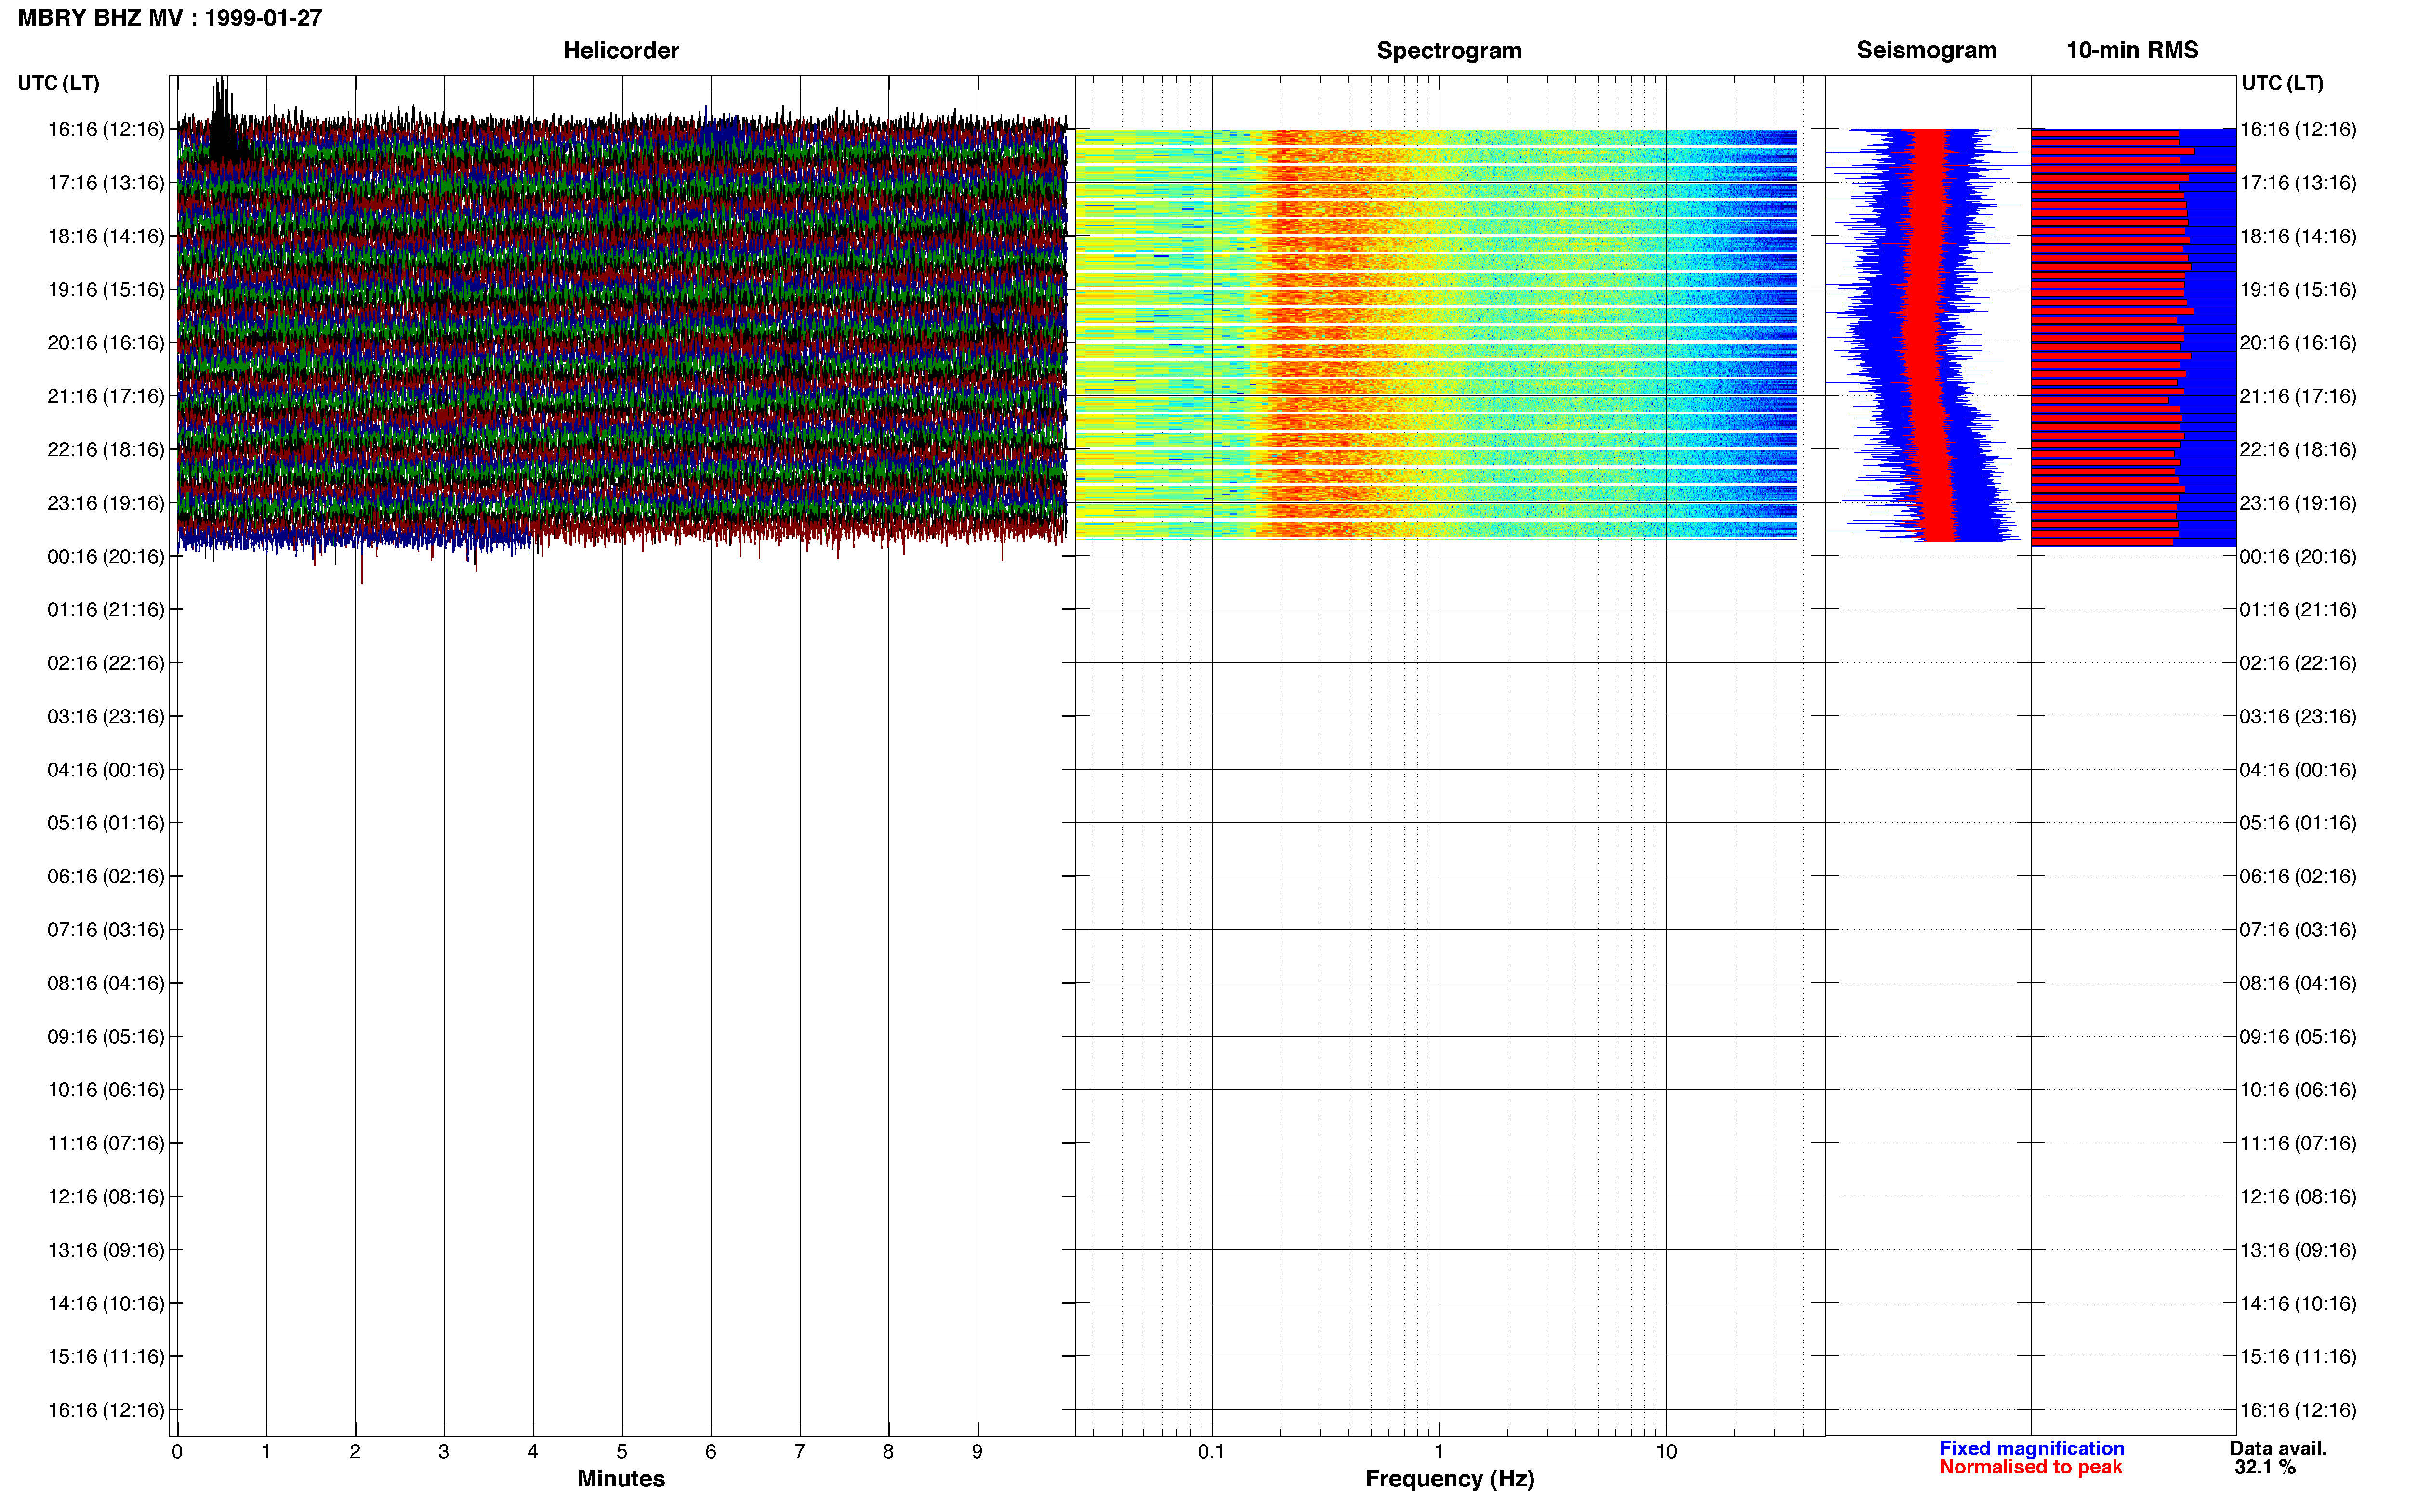Screen dimensions: 2418x1512
Task: Click the 'Data avail.' label
Action: (x=2278, y=1448)
